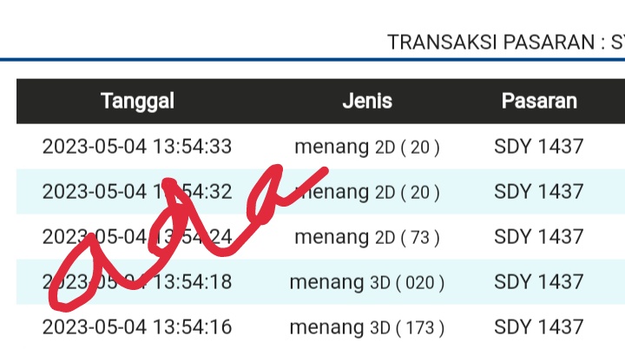Click the menang 3D (020) entry
The height and width of the screenshot is (349, 625).
pyautogui.click(x=367, y=282)
